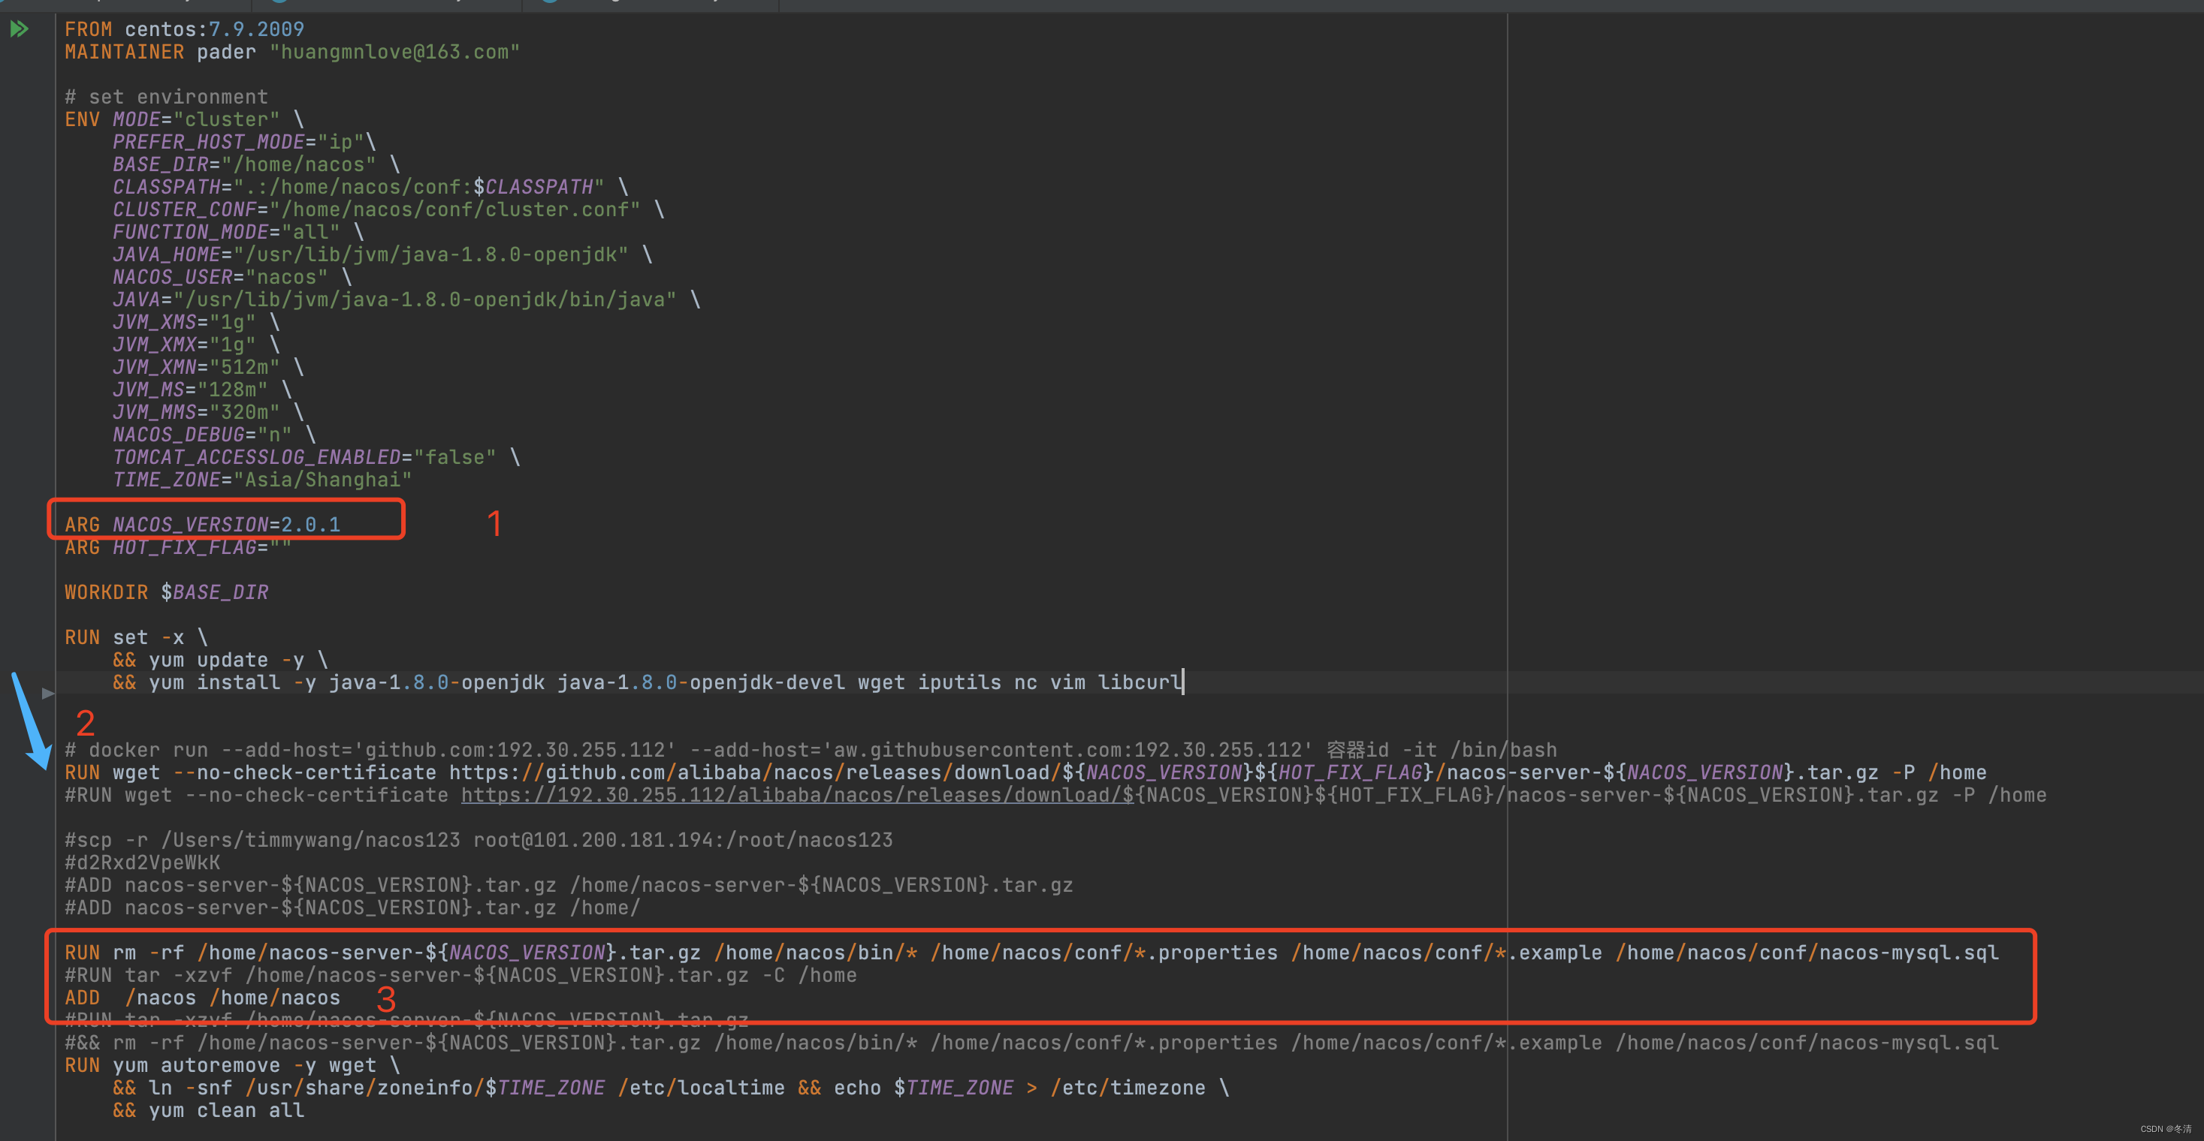Click the '#&& rm -rf' commented line
The image size is (2204, 1141).
tap(1031, 1043)
